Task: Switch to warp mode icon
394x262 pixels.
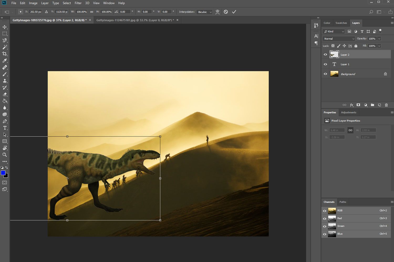Action: pos(217,12)
